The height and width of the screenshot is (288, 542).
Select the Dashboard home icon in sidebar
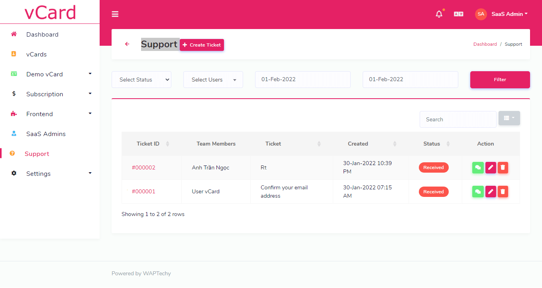click(x=14, y=34)
